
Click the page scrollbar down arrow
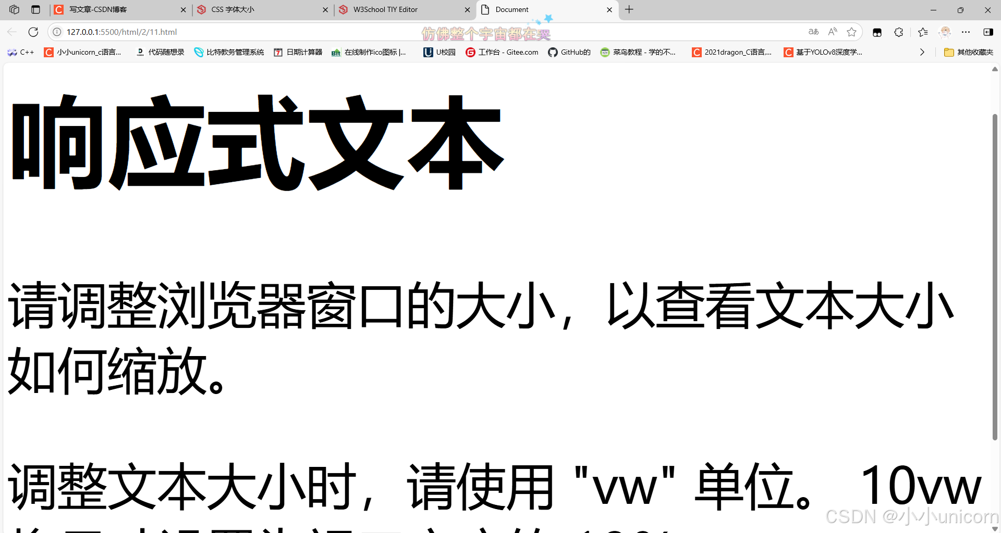995,528
